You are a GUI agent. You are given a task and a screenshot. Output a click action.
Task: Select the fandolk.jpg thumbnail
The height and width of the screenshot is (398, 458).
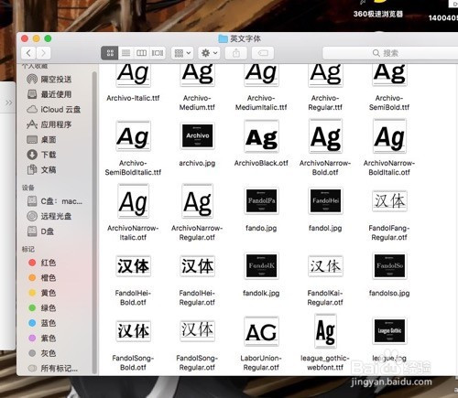pyautogui.click(x=261, y=266)
